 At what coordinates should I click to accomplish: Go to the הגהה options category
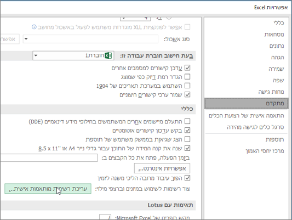point(277,58)
